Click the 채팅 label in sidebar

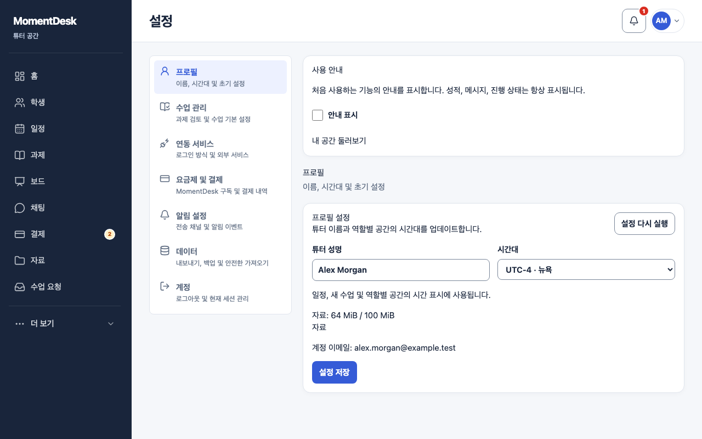[38, 208]
